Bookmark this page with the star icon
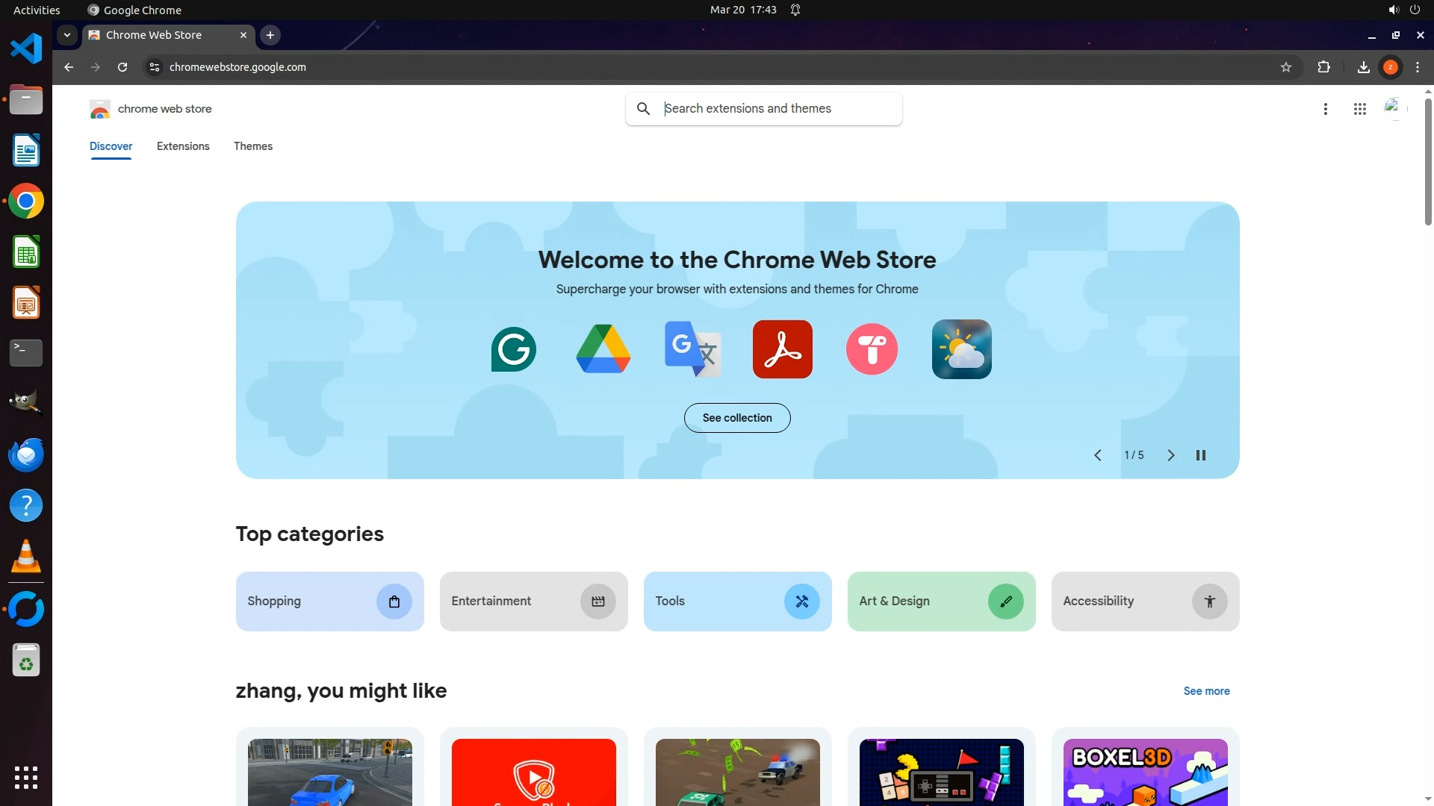 point(1286,67)
